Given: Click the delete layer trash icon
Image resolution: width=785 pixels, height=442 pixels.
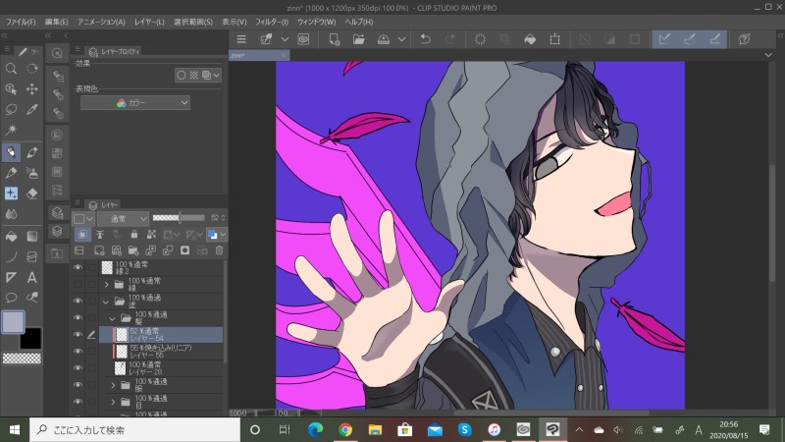Looking at the screenshot, I should pyautogui.click(x=219, y=250).
